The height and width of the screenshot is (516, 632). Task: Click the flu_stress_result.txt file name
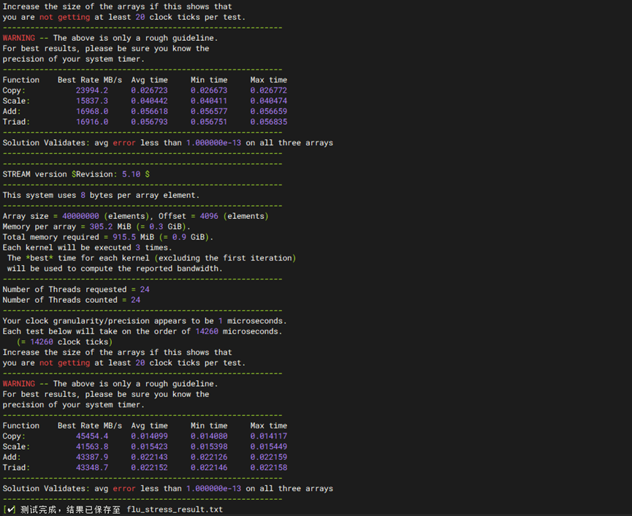tap(175, 509)
